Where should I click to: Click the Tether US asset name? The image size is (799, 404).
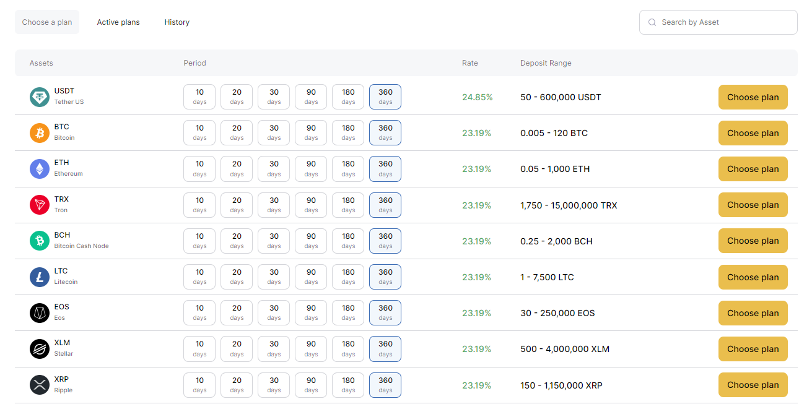(69, 102)
